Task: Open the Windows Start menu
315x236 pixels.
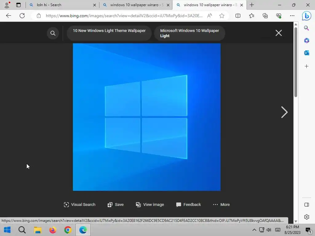Action: 7,230
